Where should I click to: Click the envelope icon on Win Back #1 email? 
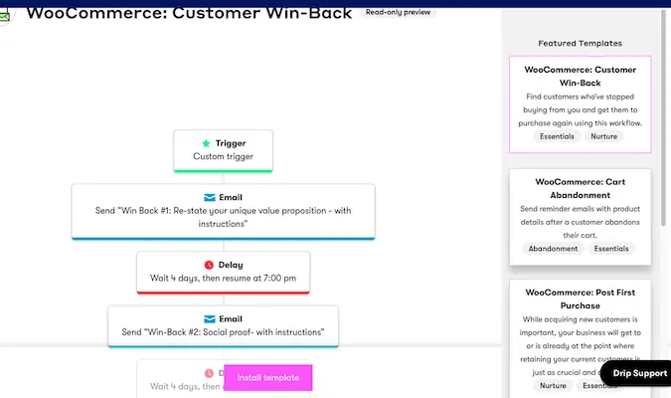pyautogui.click(x=210, y=197)
